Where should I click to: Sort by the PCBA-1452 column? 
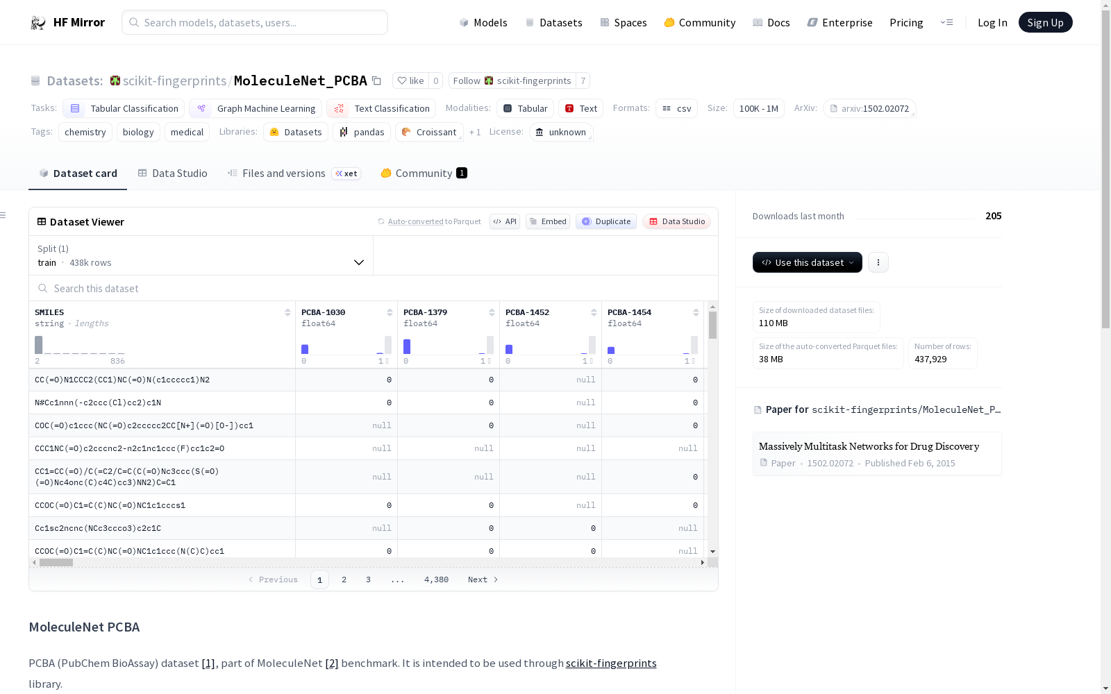pos(594,312)
